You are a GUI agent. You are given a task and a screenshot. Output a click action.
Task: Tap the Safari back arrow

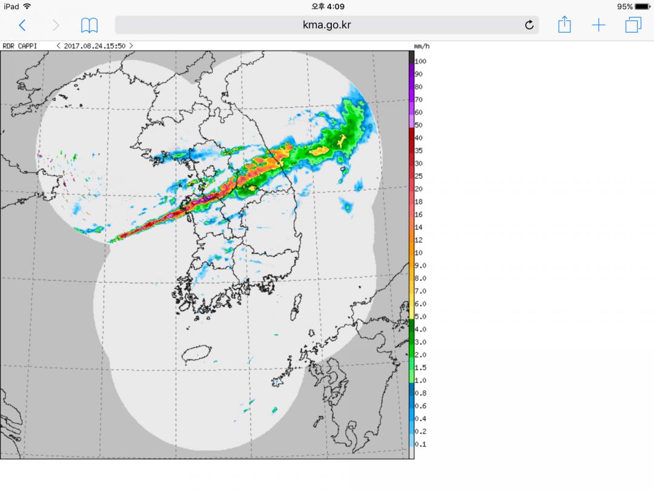click(x=22, y=25)
